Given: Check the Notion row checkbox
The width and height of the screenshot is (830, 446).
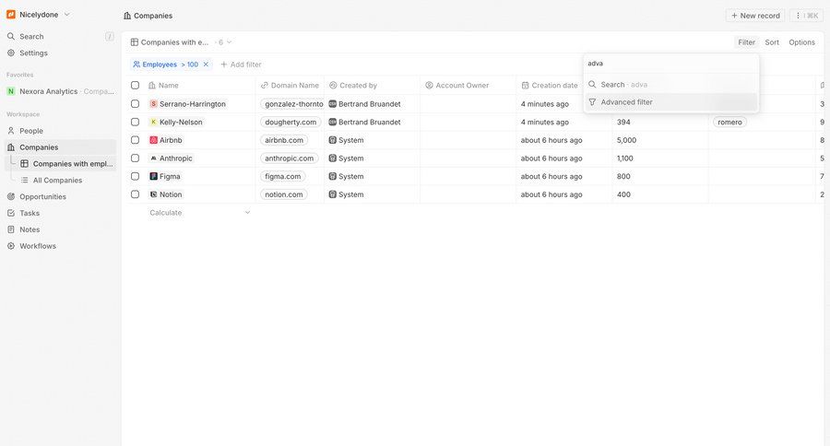Looking at the screenshot, I should tap(135, 194).
